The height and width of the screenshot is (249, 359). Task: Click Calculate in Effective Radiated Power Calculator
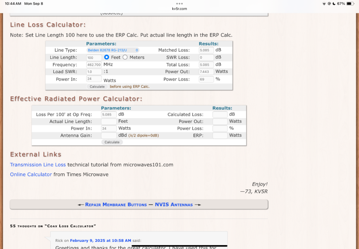(112, 142)
